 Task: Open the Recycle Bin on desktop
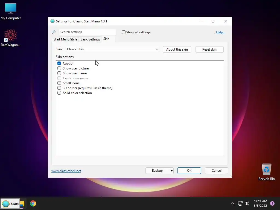point(266,172)
